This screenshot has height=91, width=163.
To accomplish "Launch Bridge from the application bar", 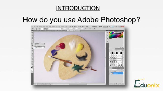I will [x=70, y=27].
